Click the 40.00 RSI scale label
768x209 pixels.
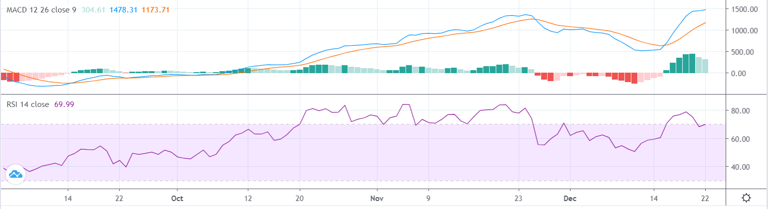coord(747,167)
